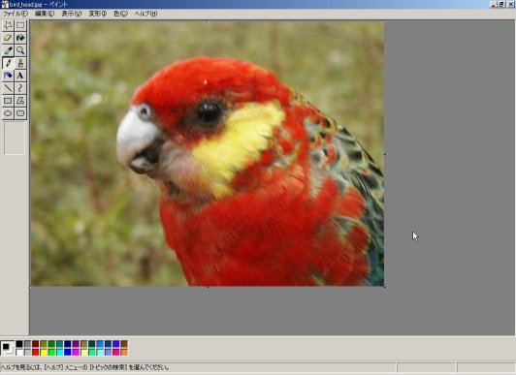The width and height of the screenshot is (516, 375).
Task: Click the bird's eye on the canvas
Action: pos(209,112)
